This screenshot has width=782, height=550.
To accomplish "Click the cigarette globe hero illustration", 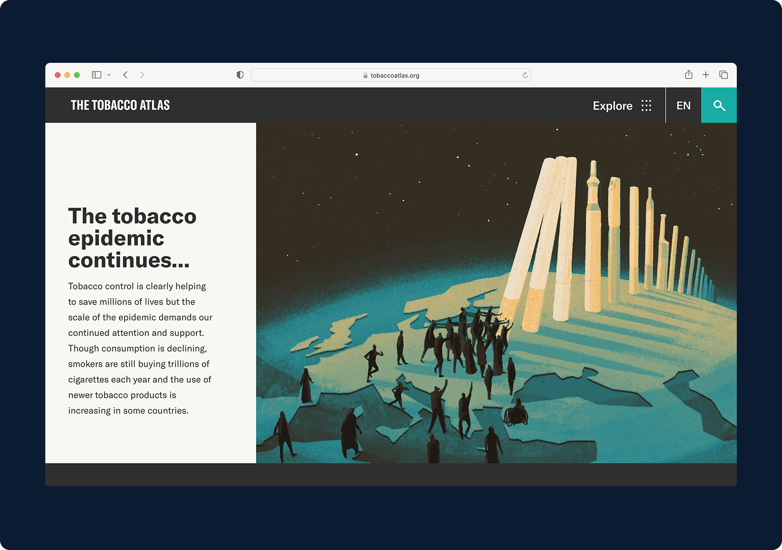I will point(496,293).
